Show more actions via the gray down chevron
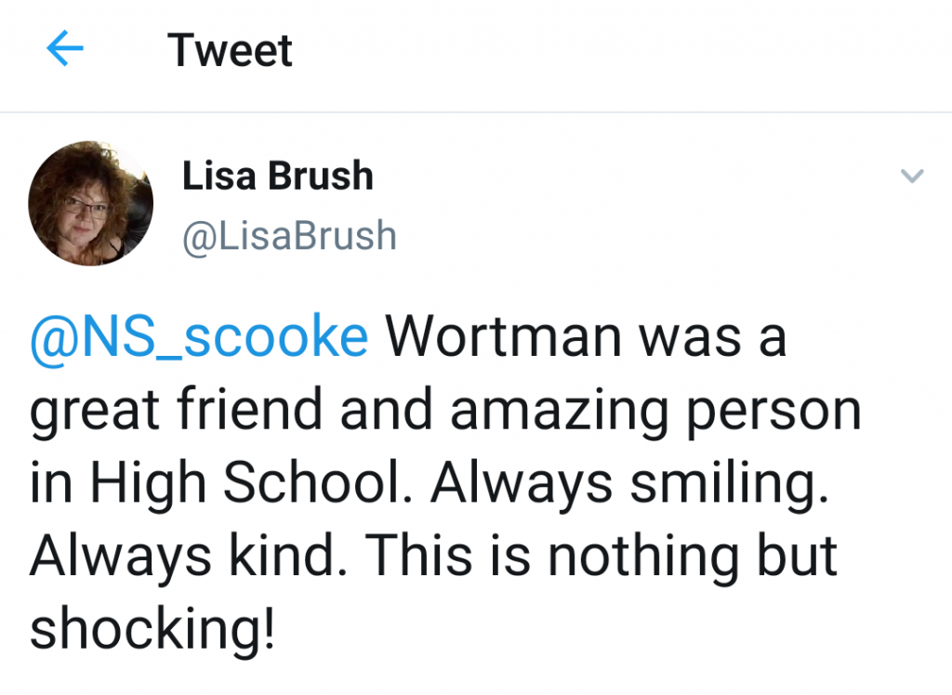Image resolution: width=952 pixels, height=695 pixels. click(x=912, y=176)
